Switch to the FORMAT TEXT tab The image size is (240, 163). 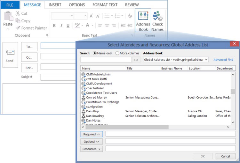click(105, 5)
